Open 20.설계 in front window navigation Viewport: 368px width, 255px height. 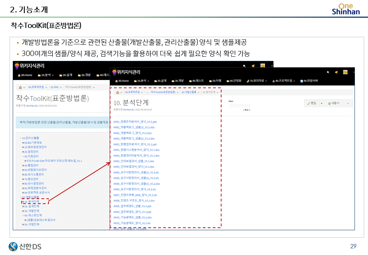[x=160, y=81]
